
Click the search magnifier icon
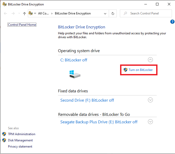pyautogui.click(x=125, y=13)
